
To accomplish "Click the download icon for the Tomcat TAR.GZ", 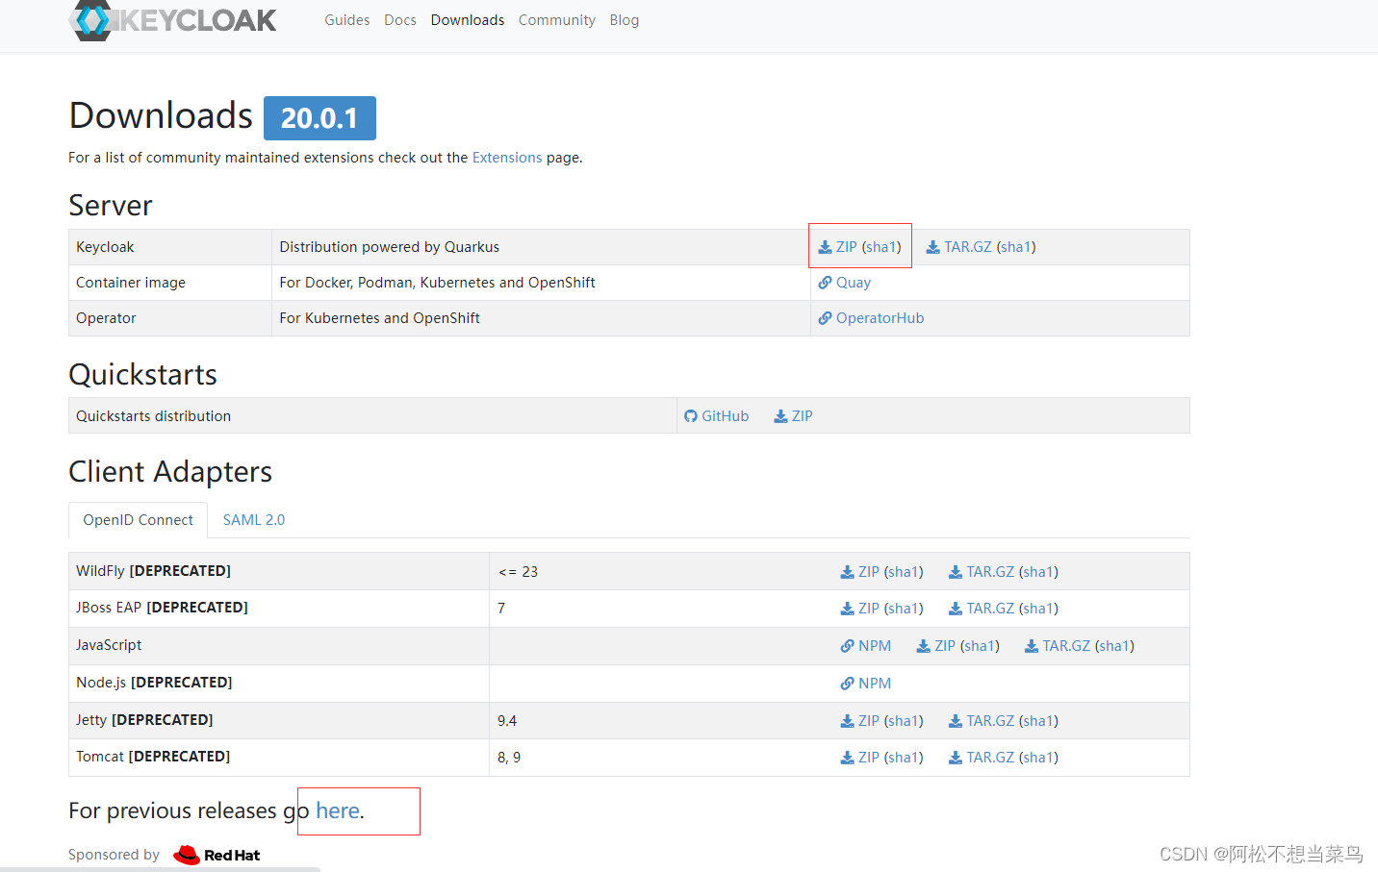I will coord(956,758).
